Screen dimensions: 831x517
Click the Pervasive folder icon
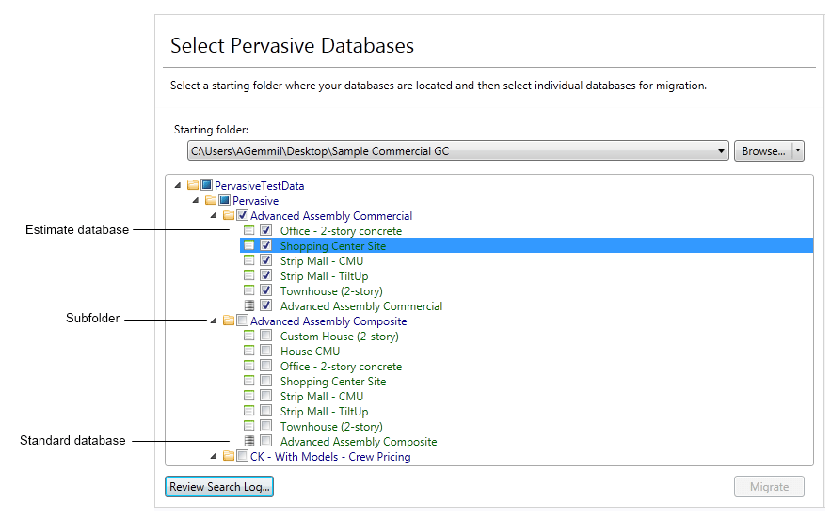(211, 200)
